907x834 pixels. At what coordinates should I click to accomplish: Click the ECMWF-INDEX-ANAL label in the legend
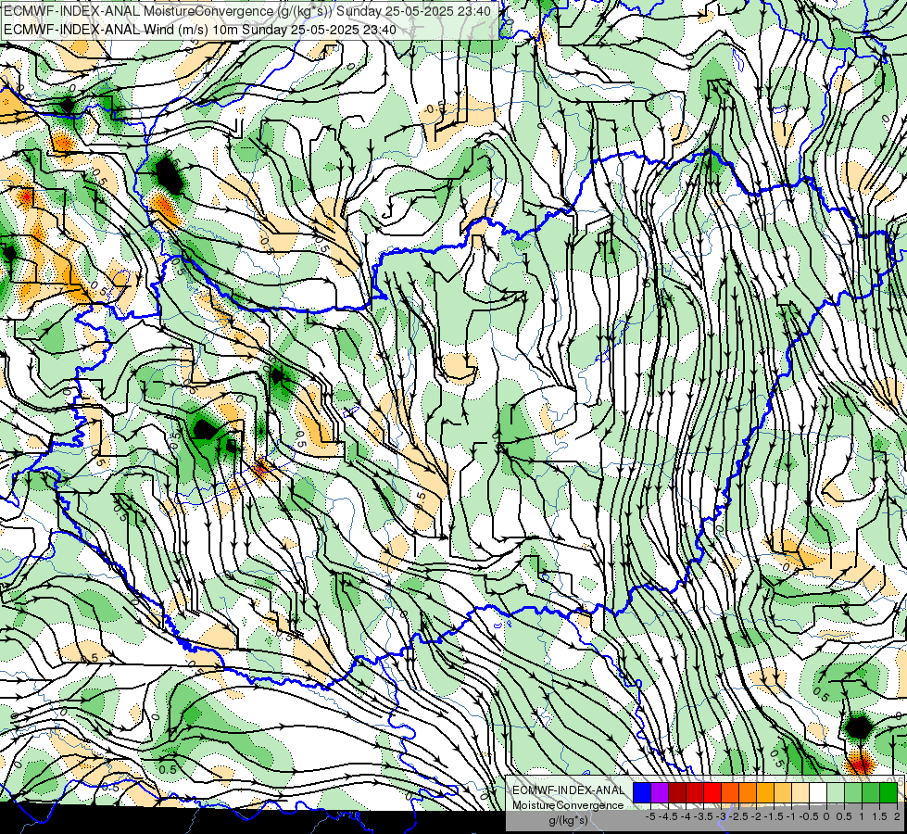568,790
